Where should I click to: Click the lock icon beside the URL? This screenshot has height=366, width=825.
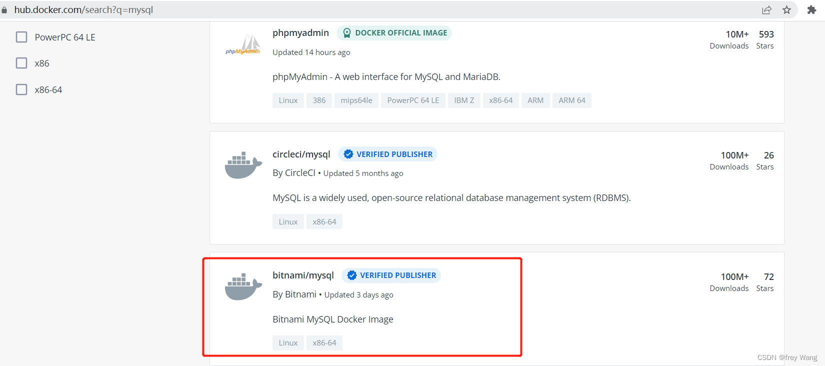pyautogui.click(x=4, y=10)
